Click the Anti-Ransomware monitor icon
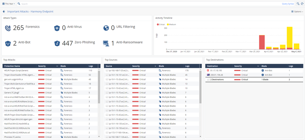The width and height of the screenshot is (305, 140). click(x=106, y=43)
